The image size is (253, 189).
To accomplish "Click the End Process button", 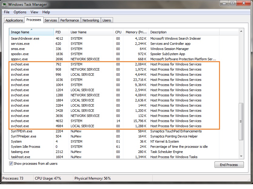I will coord(229,165).
